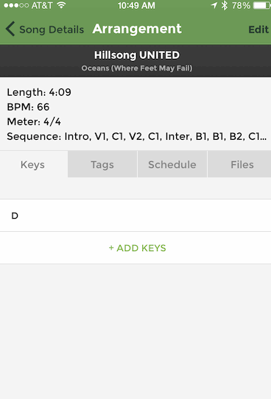Image resolution: width=271 pixels, height=399 pixels.
Task: Tap the battery indicator icon
Action: click(x=261, y=5)
